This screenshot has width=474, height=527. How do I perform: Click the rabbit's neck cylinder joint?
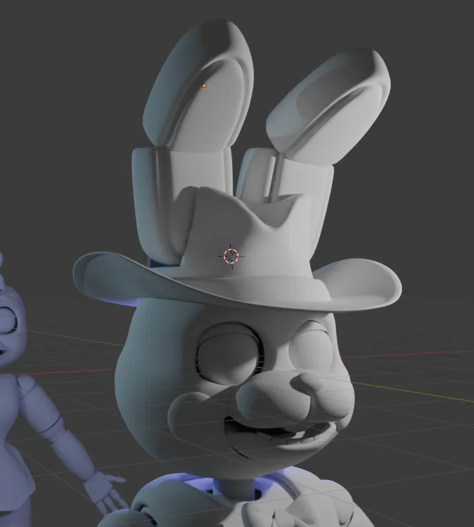click(x=234, y=490)
